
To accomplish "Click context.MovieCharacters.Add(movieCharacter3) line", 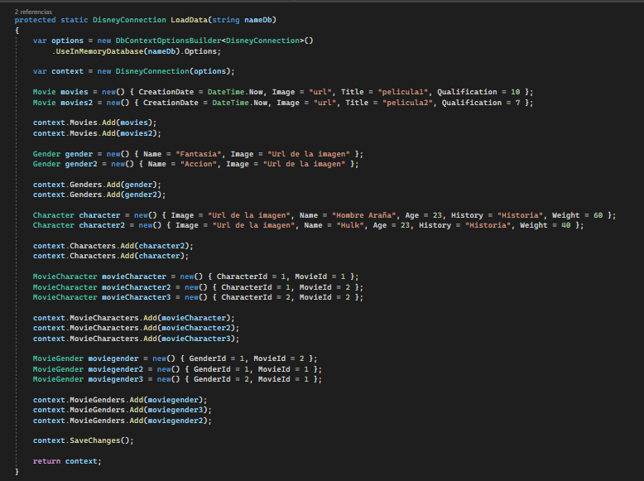I will point(136,339).
